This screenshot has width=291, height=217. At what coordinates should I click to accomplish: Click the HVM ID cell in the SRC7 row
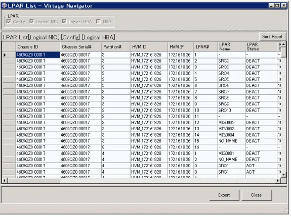(x=149, y=91)
